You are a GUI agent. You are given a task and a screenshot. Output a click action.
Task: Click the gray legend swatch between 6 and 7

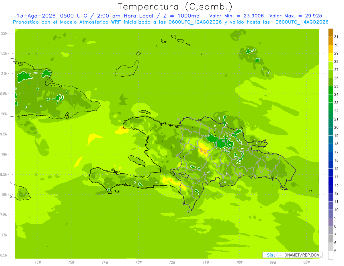[x=331, y=238]
